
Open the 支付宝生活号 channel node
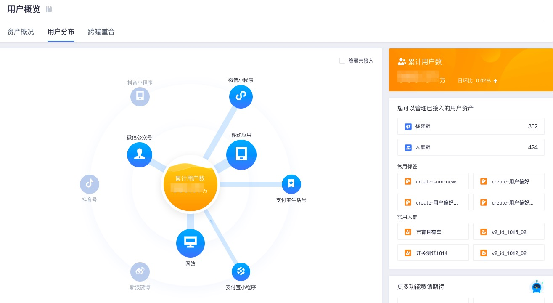291,184
